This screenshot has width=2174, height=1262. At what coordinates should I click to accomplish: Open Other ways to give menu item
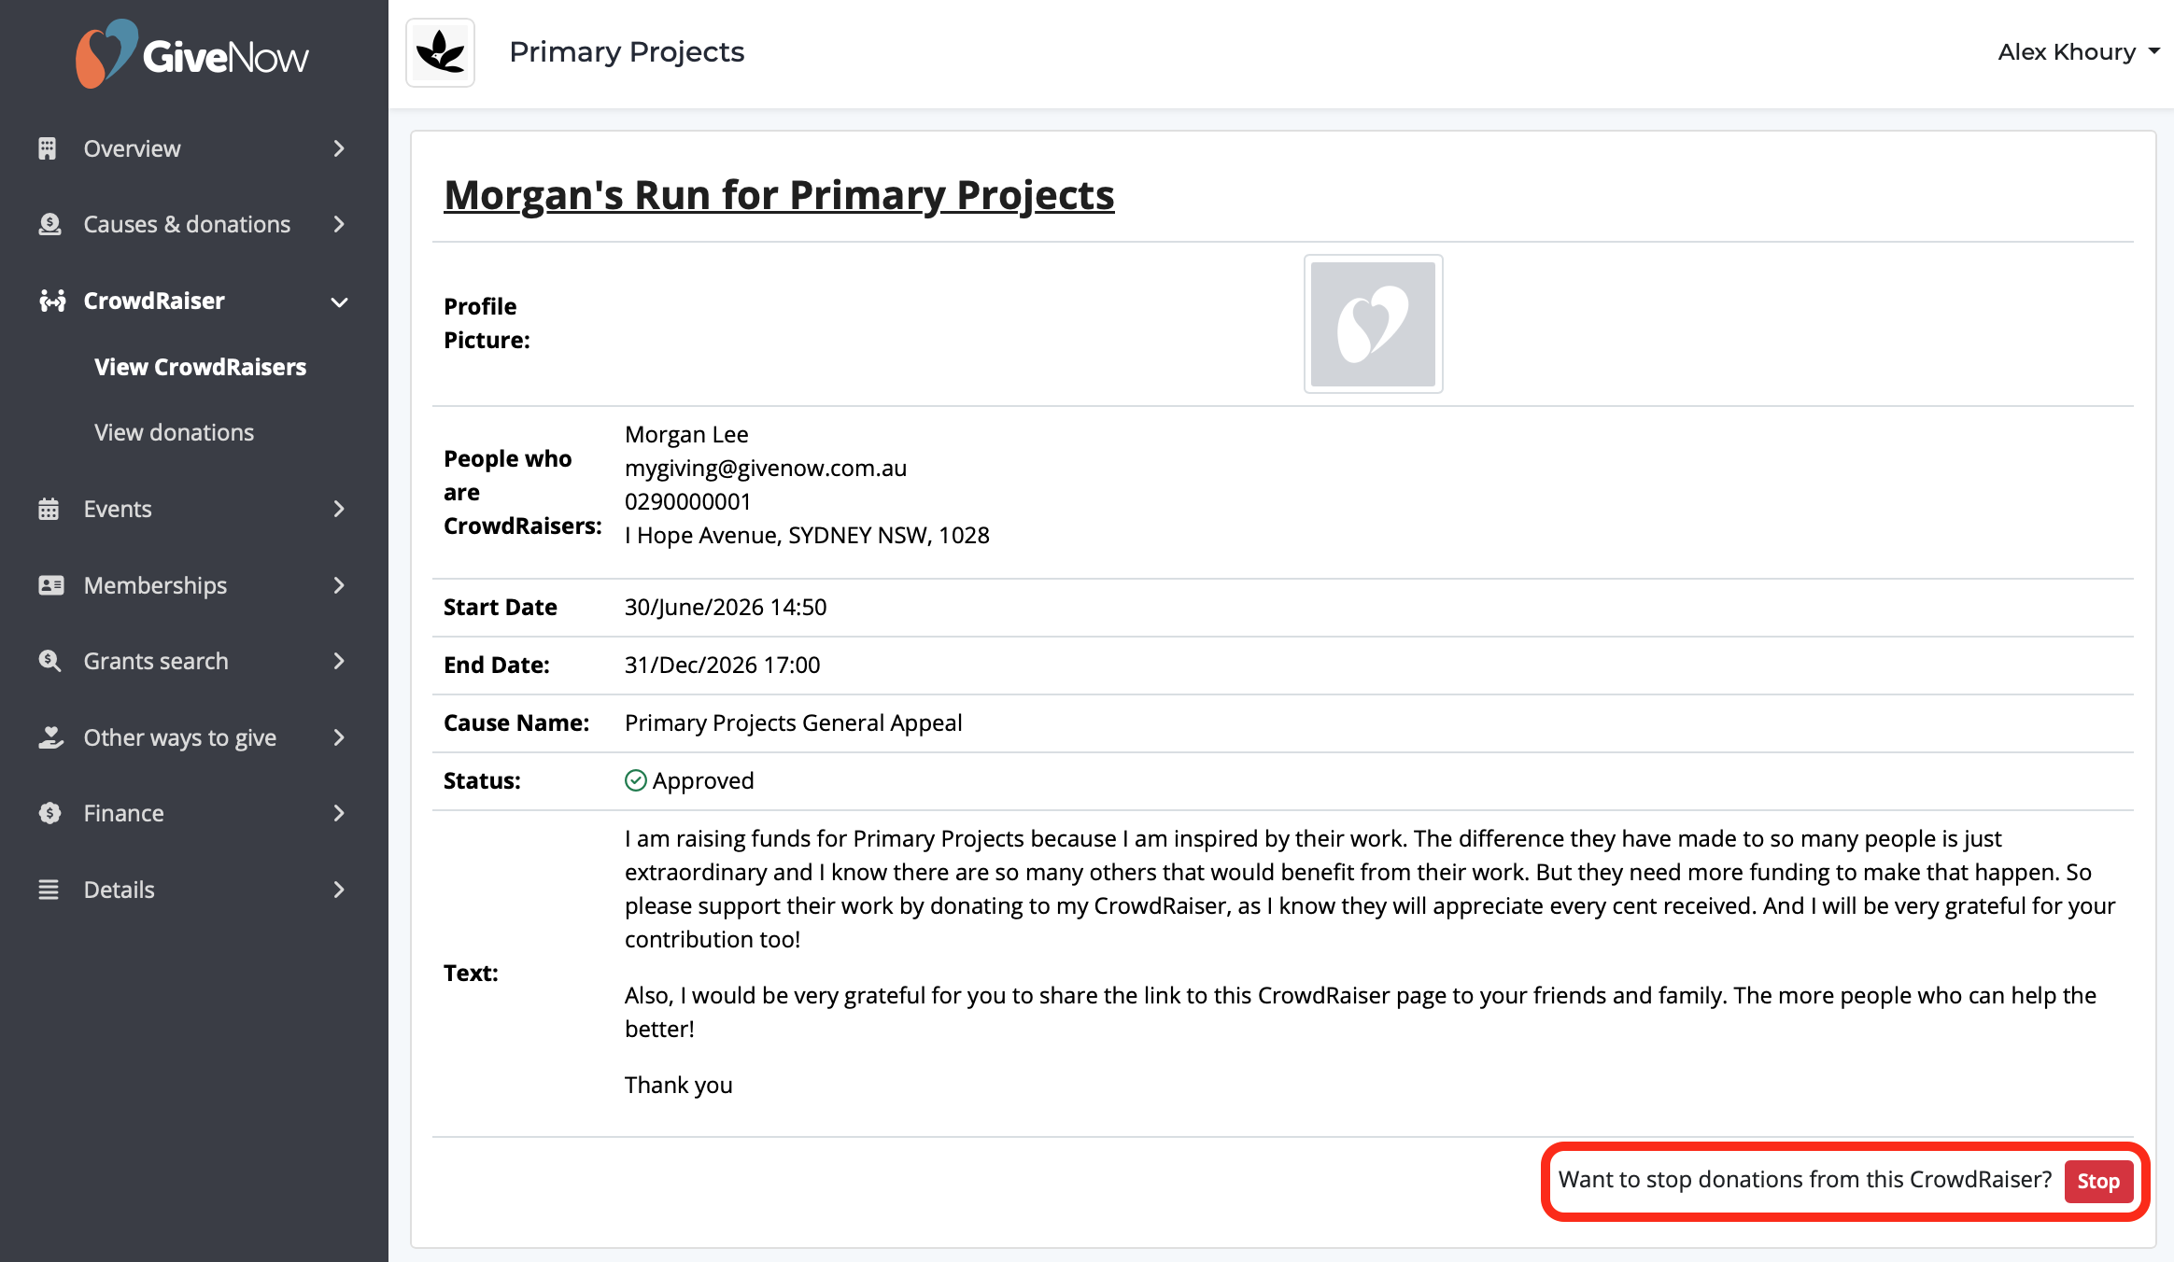point(194,737)
